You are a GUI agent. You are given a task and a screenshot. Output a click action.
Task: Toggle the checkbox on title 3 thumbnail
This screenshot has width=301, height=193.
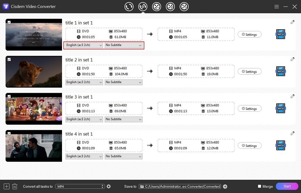(9, 96)
